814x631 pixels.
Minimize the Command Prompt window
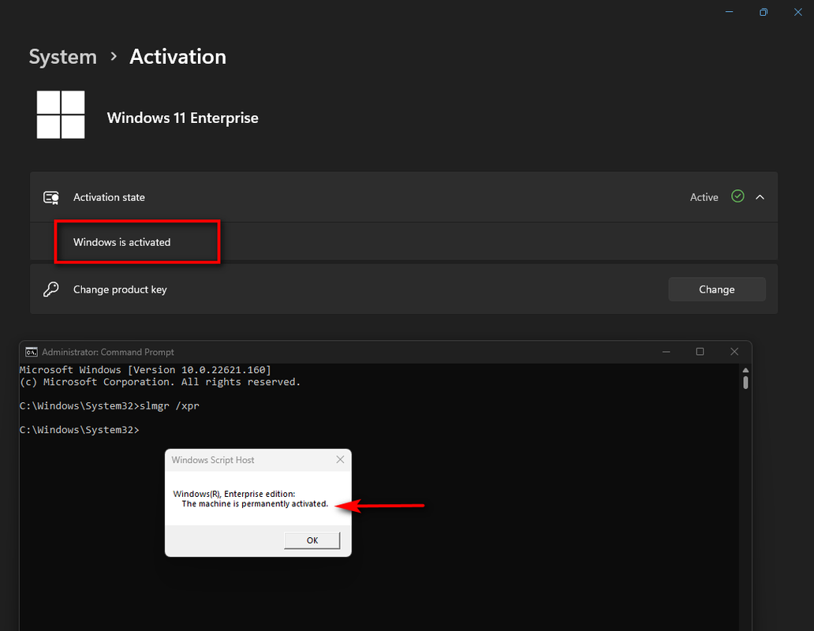coord(666,352)
